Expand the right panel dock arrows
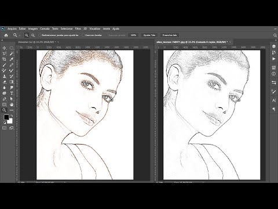 click(x=276, y=40)
